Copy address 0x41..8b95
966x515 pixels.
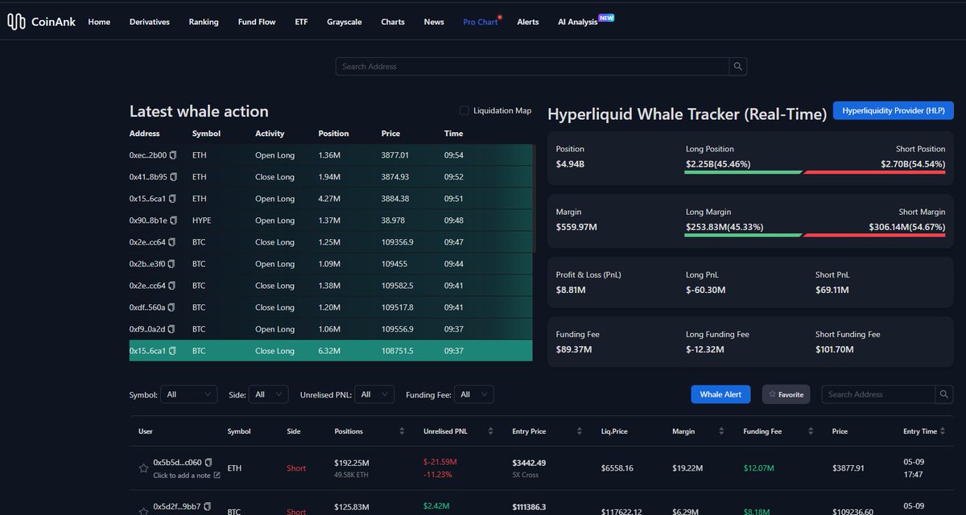173,177
